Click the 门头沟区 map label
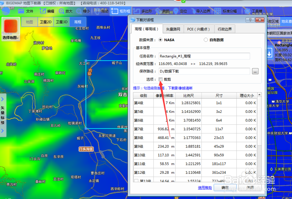 tap(86, 149)
